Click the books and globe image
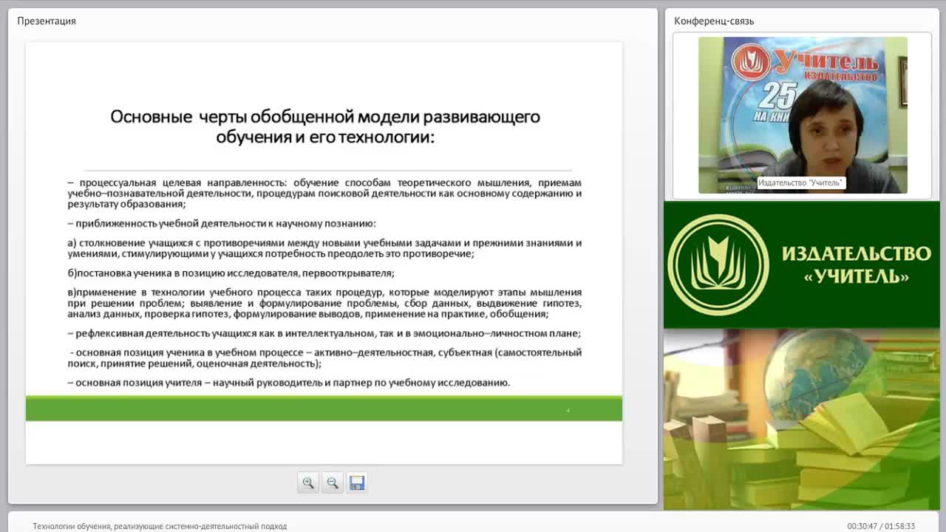Viewport: 946px width, 532px height. click(x=802, y=419)
